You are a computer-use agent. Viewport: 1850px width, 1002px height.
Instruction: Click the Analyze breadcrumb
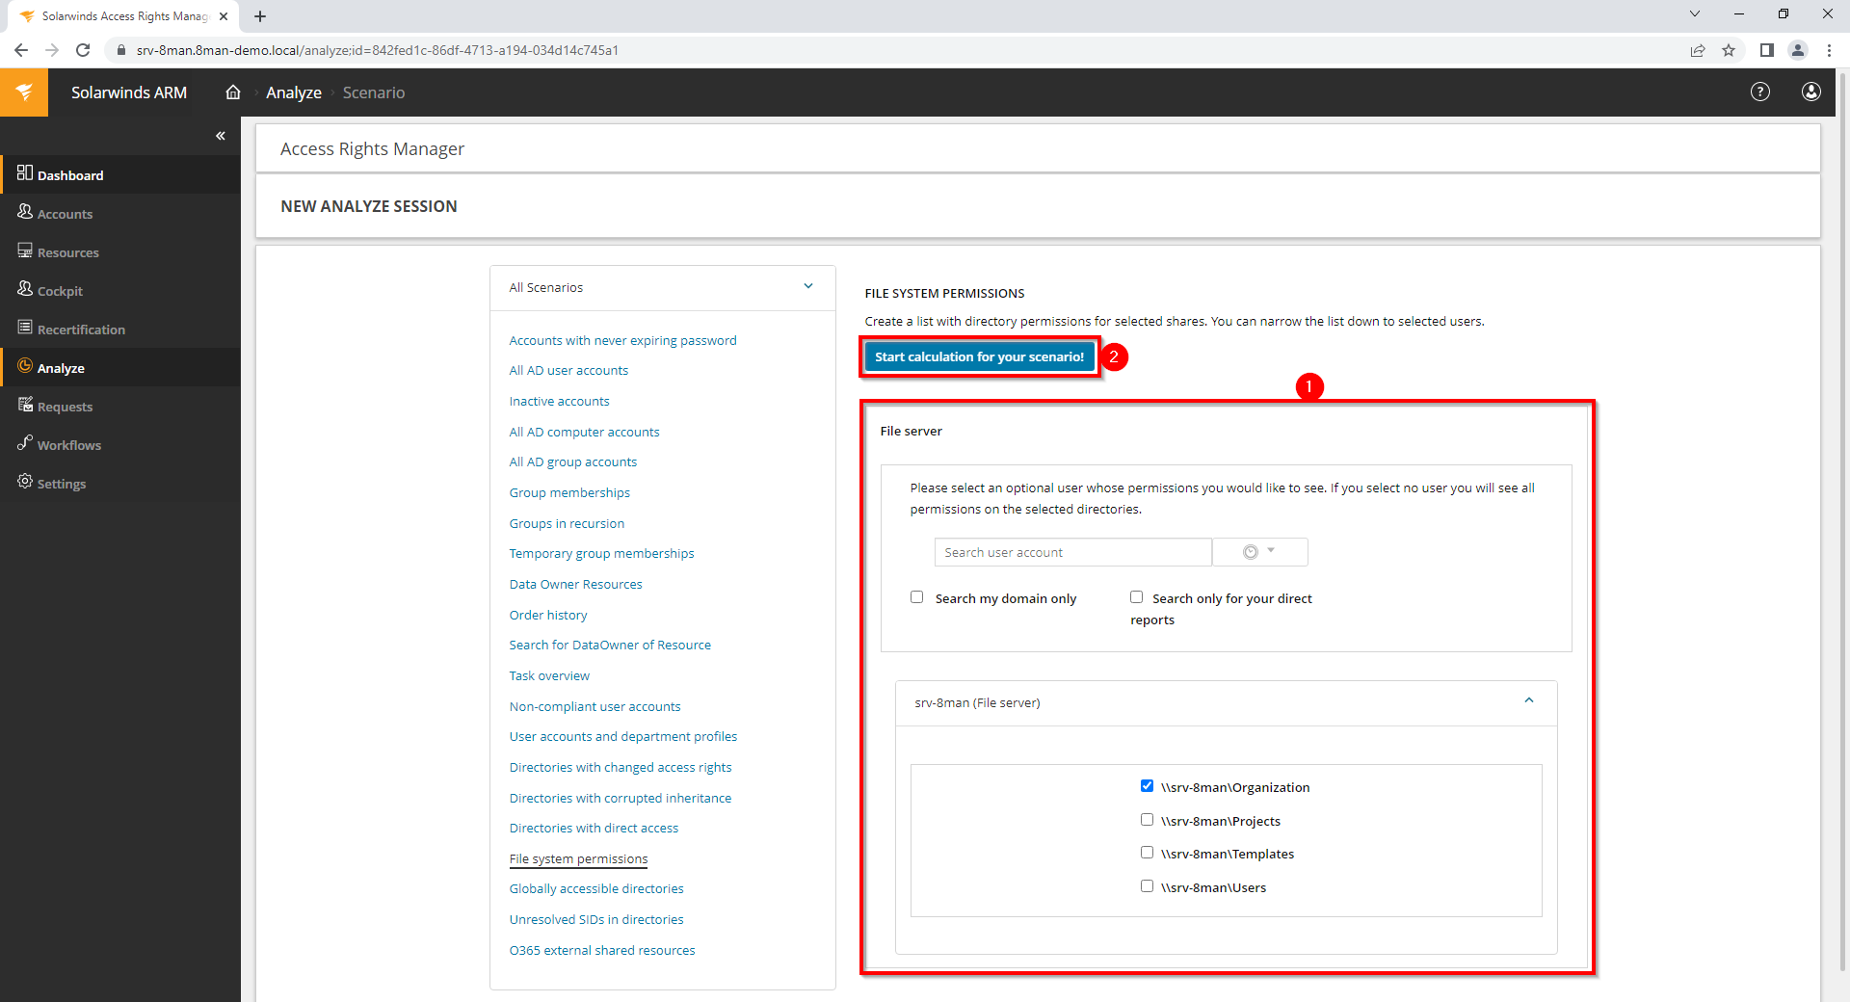point(293,92)
